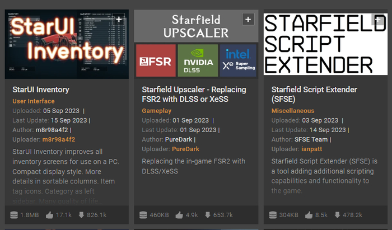Click the 304KB file size text
The height and width of the screenshot is (230, 392).
(x=289, y=215)
